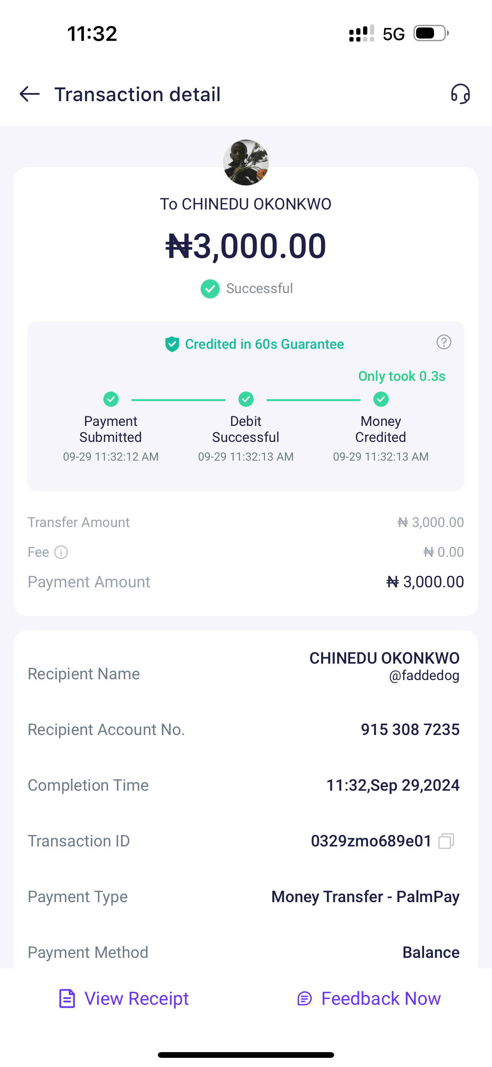
Task: Copy the Transaction ID
Action: click(x=446, y=841)
